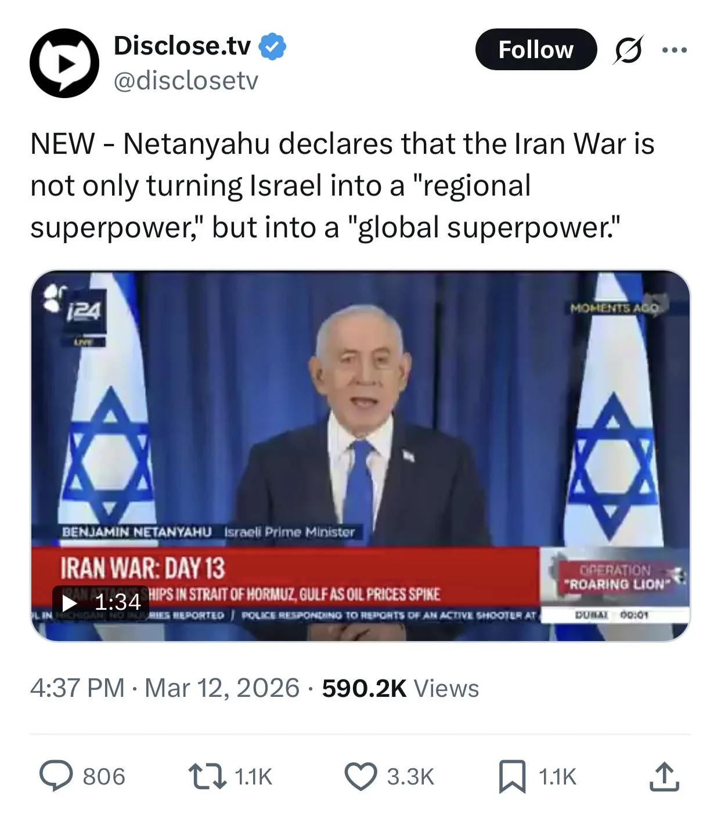Click the blue verified badge
Viewport: 721px width, 817px height.
272,46
